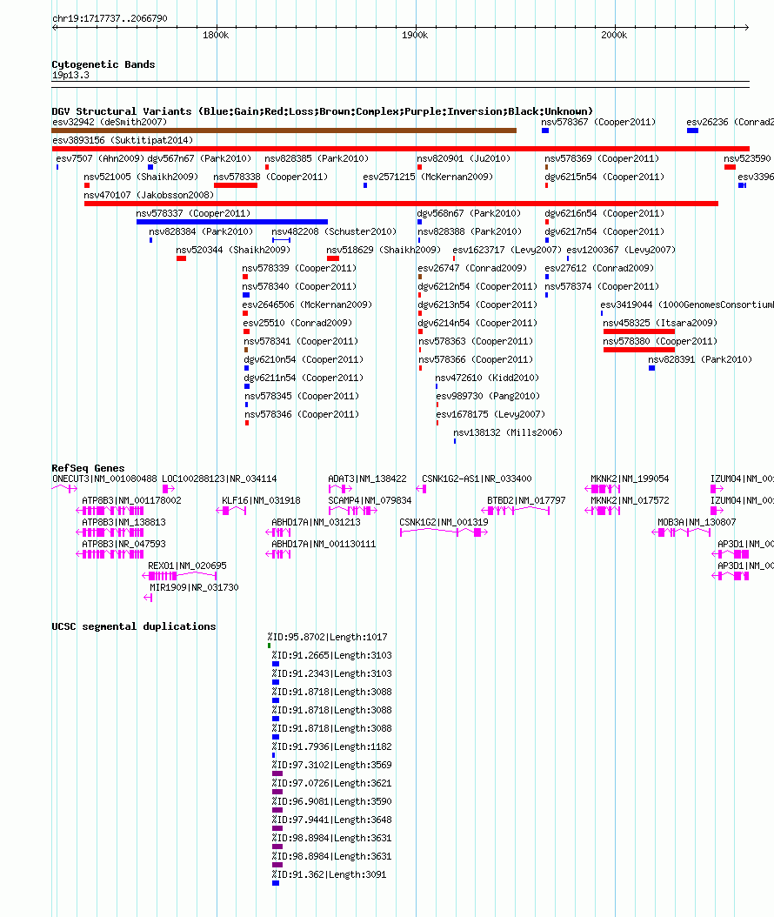The width and height of the screenshot is (774, 917).
Task: Select dgv6210n54 (Cooper2011) label
Action: click(x=304, y=359)
